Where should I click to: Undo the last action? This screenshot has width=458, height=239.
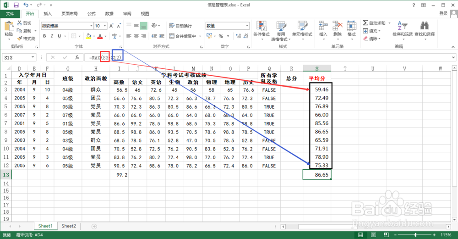click(26, 5)
